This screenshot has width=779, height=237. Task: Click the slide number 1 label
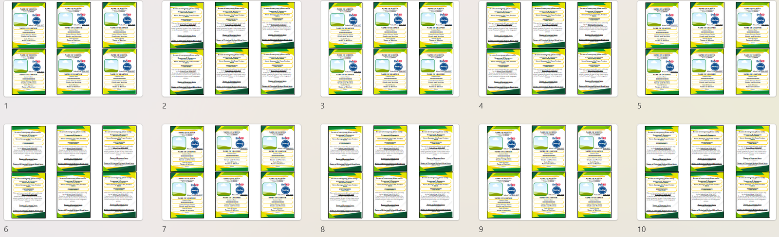(6, 106)
